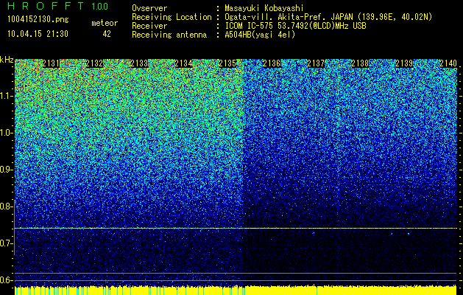Click the 0.9 frequency axis label

(5, 170)
